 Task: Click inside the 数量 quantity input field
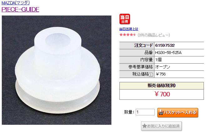(145, 112)
